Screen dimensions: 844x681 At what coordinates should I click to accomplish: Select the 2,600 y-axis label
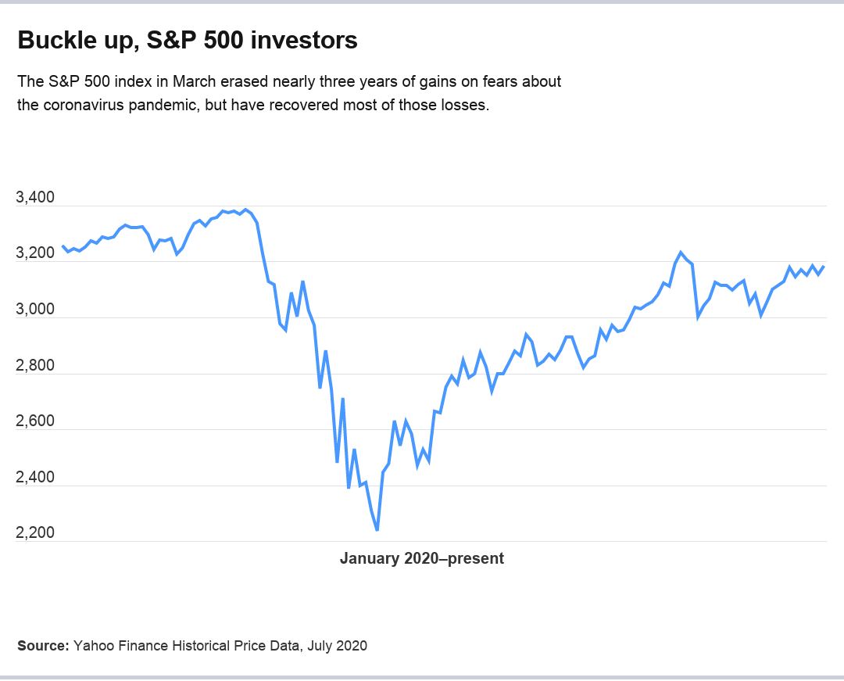pos(35,422)
